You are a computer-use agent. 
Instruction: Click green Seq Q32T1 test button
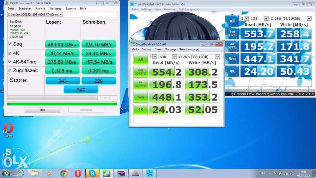141,72
